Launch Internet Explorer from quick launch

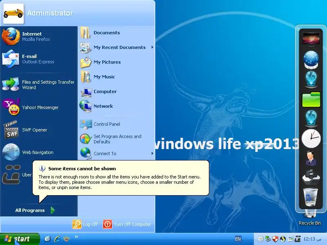tap(57, 238)
